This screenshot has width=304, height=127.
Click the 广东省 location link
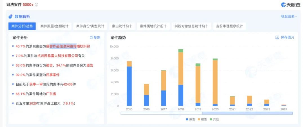51,94
